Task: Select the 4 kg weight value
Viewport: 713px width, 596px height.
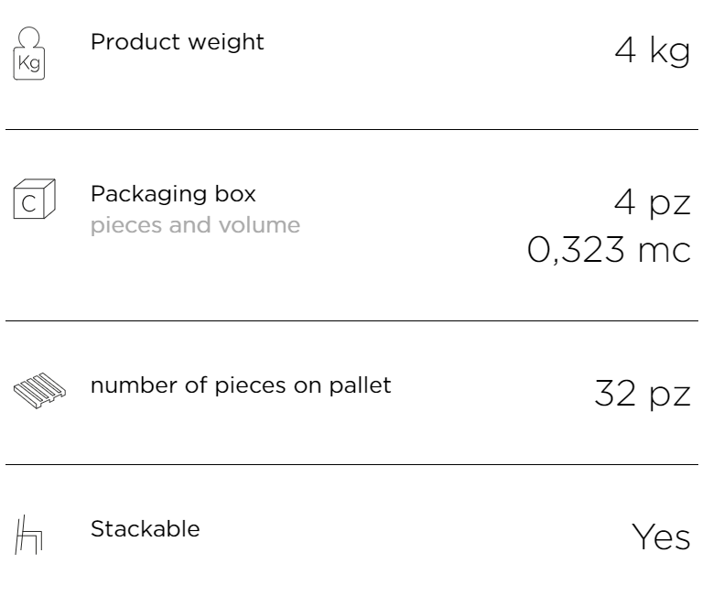Action: coord(653,50)
